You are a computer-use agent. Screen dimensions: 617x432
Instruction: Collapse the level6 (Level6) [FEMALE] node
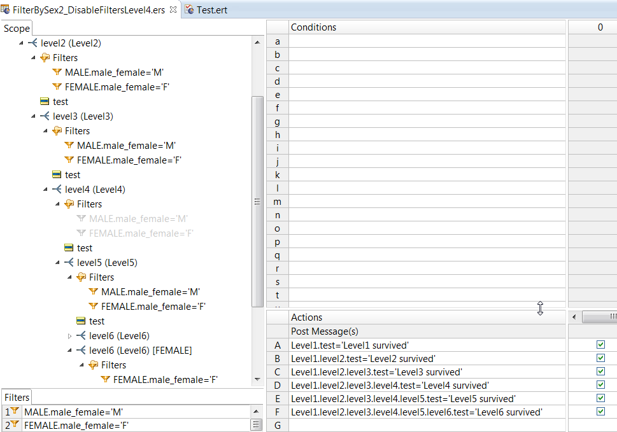[x=70, y=350]
